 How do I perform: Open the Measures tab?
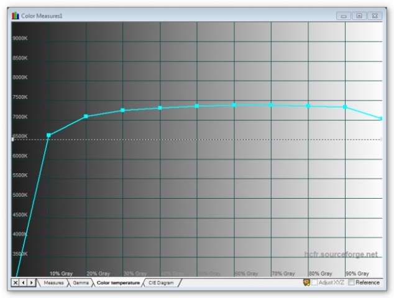[53, 282]
